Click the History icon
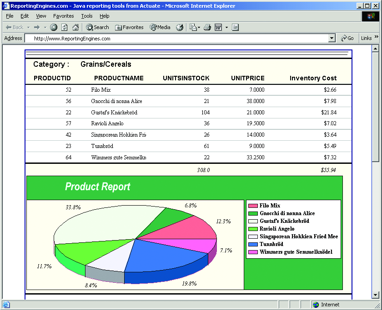 tap(180, 27)
